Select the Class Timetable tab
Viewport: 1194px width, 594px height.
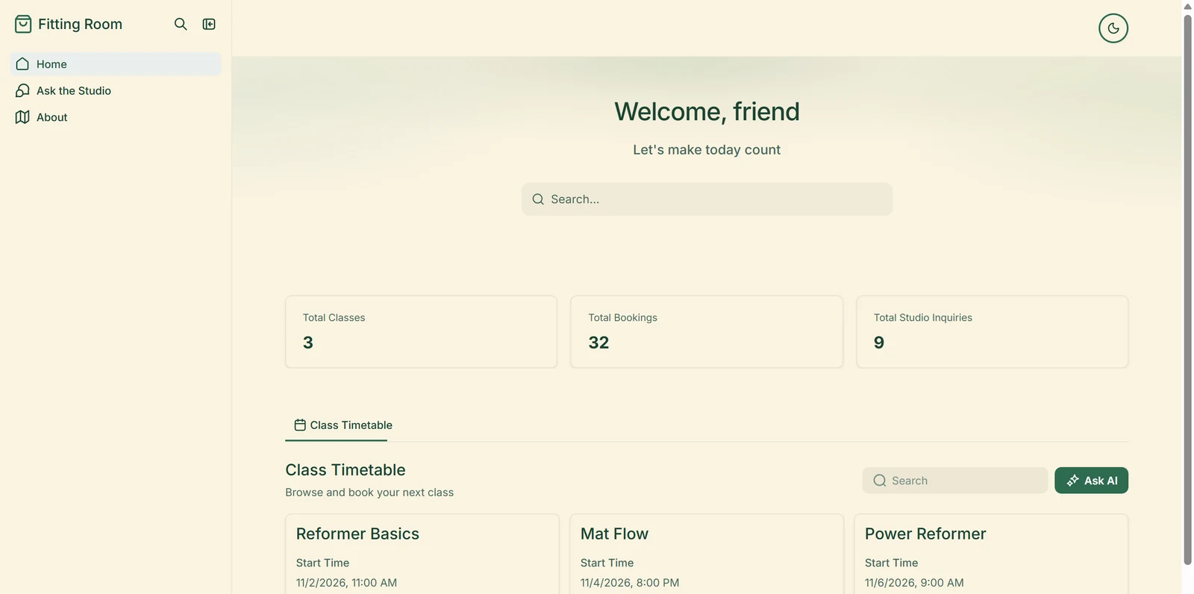pyautogui.click(x=343, y=425)
